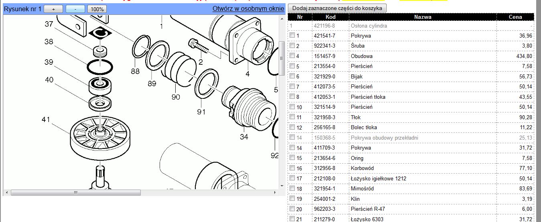541x222 pixels.
Task: Check the box for part 15 Oring
Action: (x=292, y=158)
